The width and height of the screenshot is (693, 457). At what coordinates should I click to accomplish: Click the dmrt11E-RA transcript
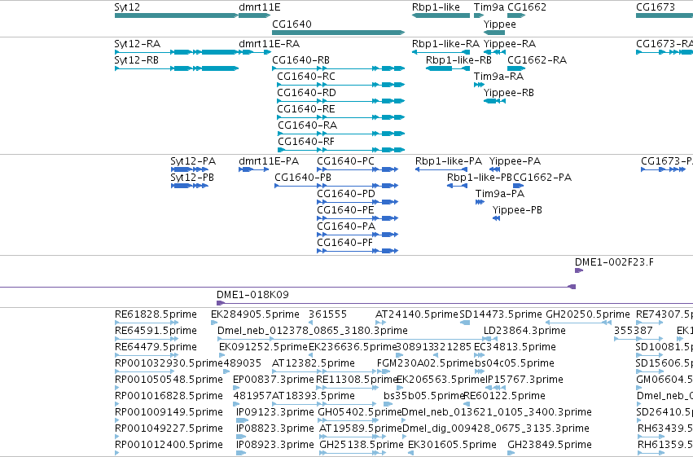[255, 52]
